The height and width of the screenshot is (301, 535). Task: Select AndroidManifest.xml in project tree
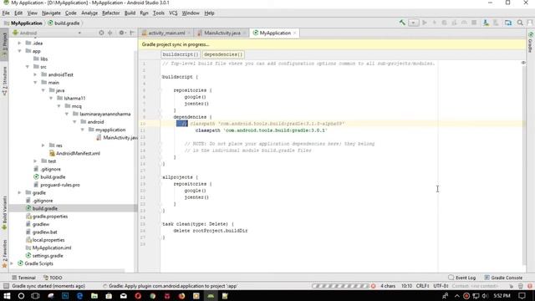pos(74,153)
